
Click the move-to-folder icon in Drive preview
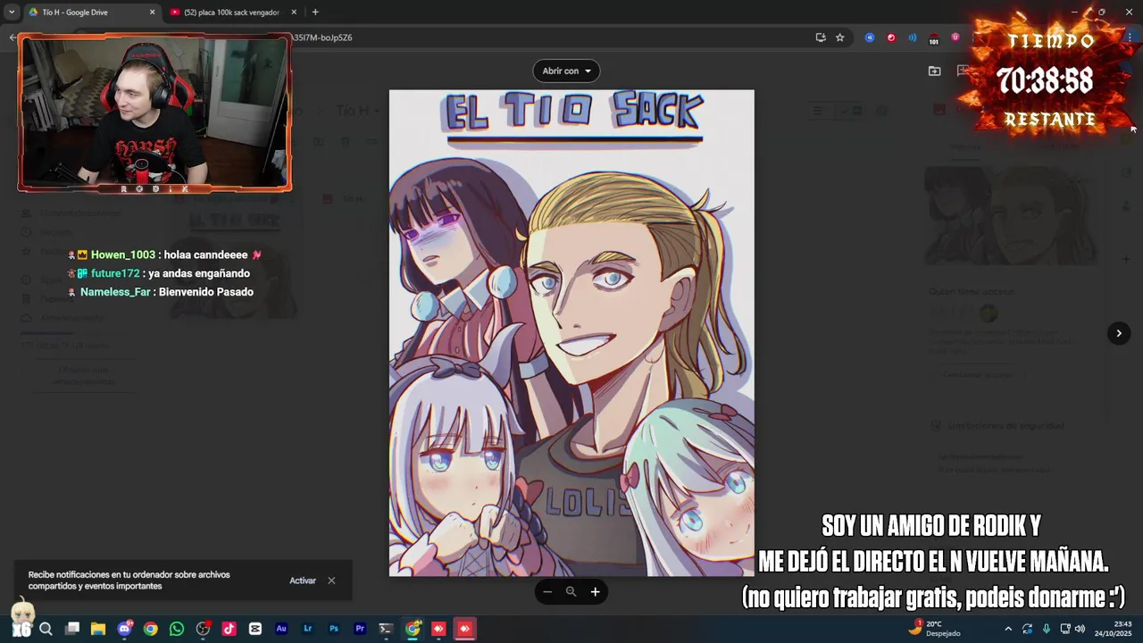(x=934, y=71)
